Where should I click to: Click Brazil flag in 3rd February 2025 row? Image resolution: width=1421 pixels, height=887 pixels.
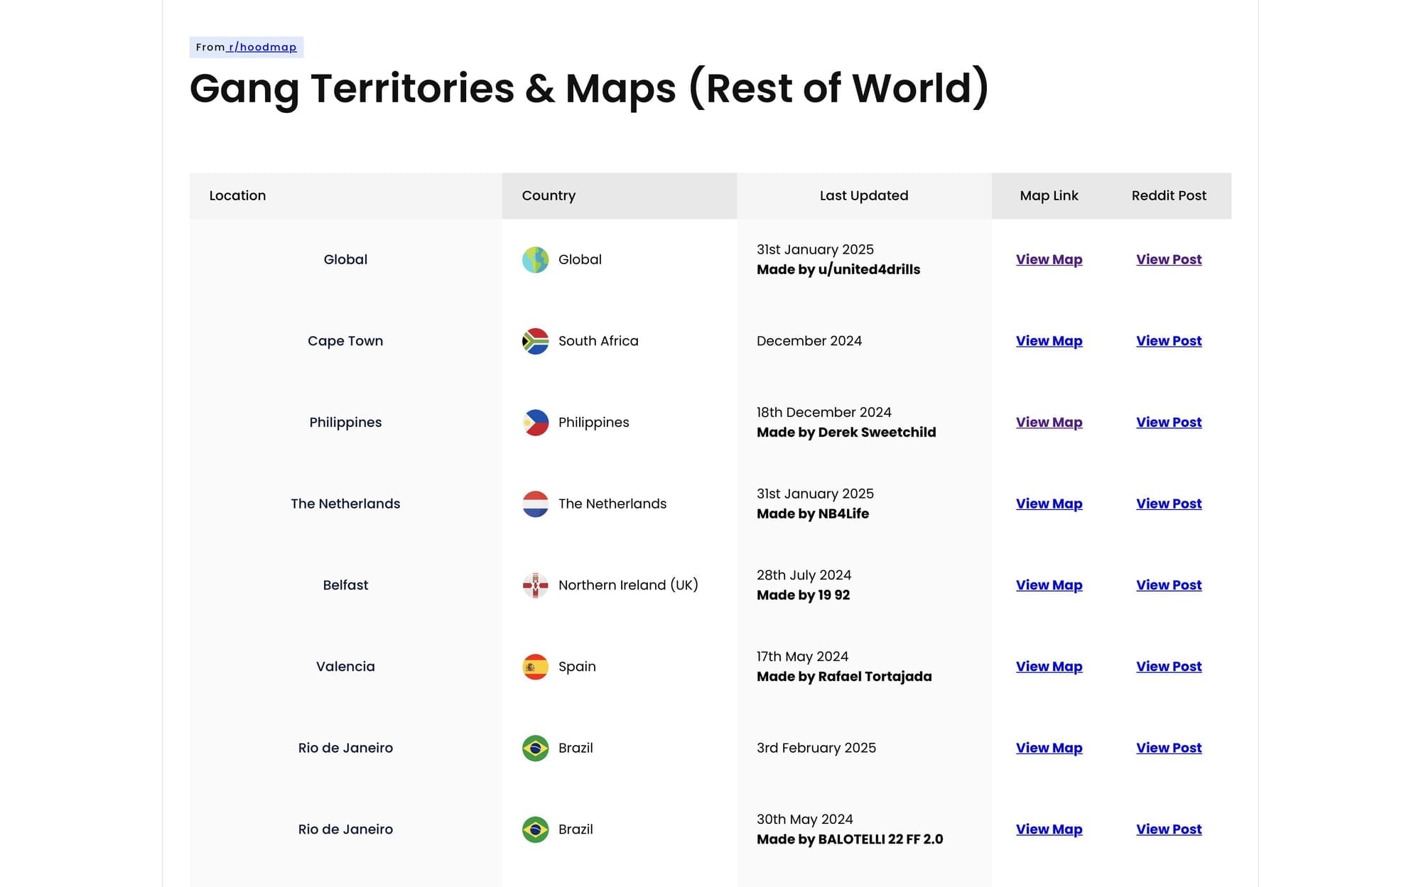[535, 749]
